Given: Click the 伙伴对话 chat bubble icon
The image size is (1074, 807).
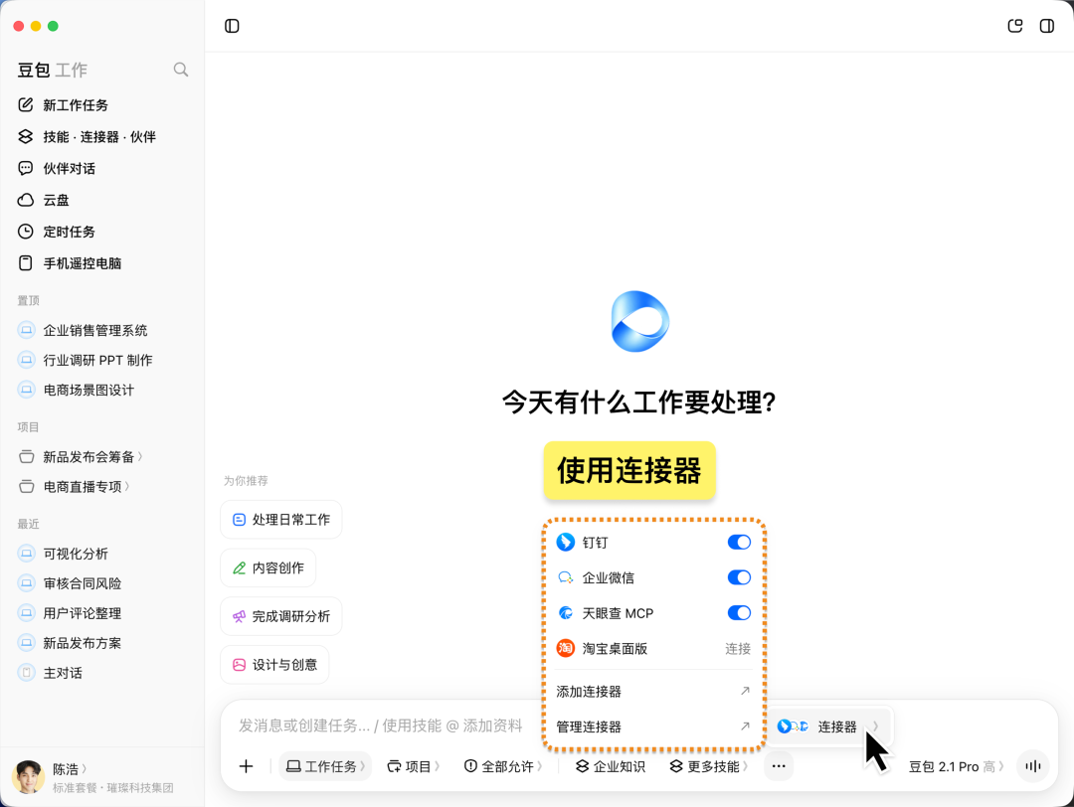Looking at the screenshot, I should (25, 168).
